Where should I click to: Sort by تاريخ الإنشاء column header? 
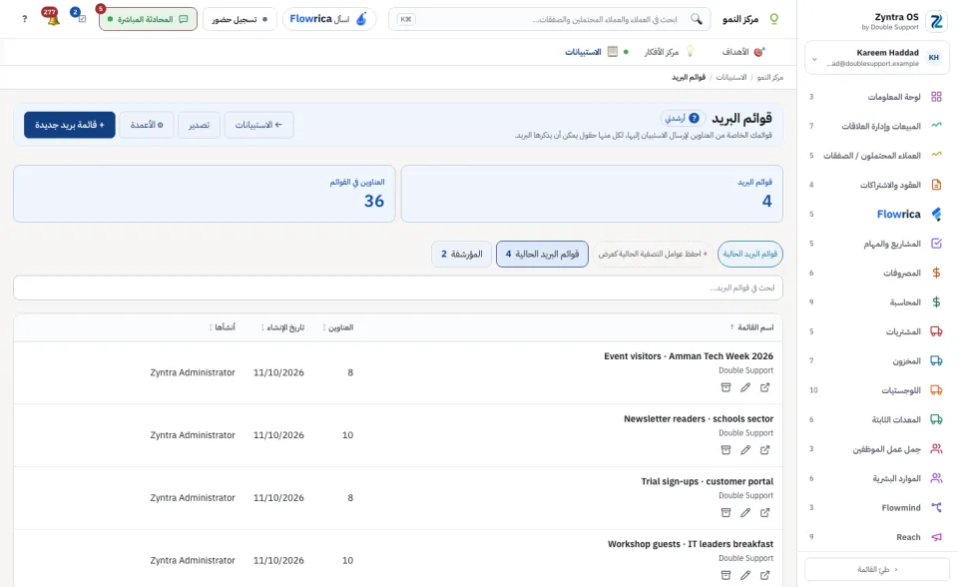pos(282,327)
